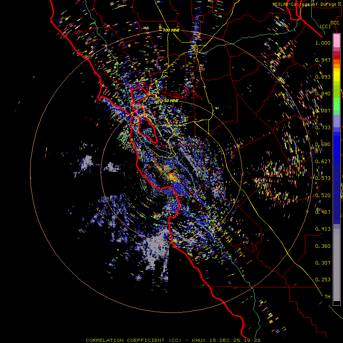Click the 0.787 legend value
The height and width of the screenshot is (343, 343).
[x=323, y=111]
